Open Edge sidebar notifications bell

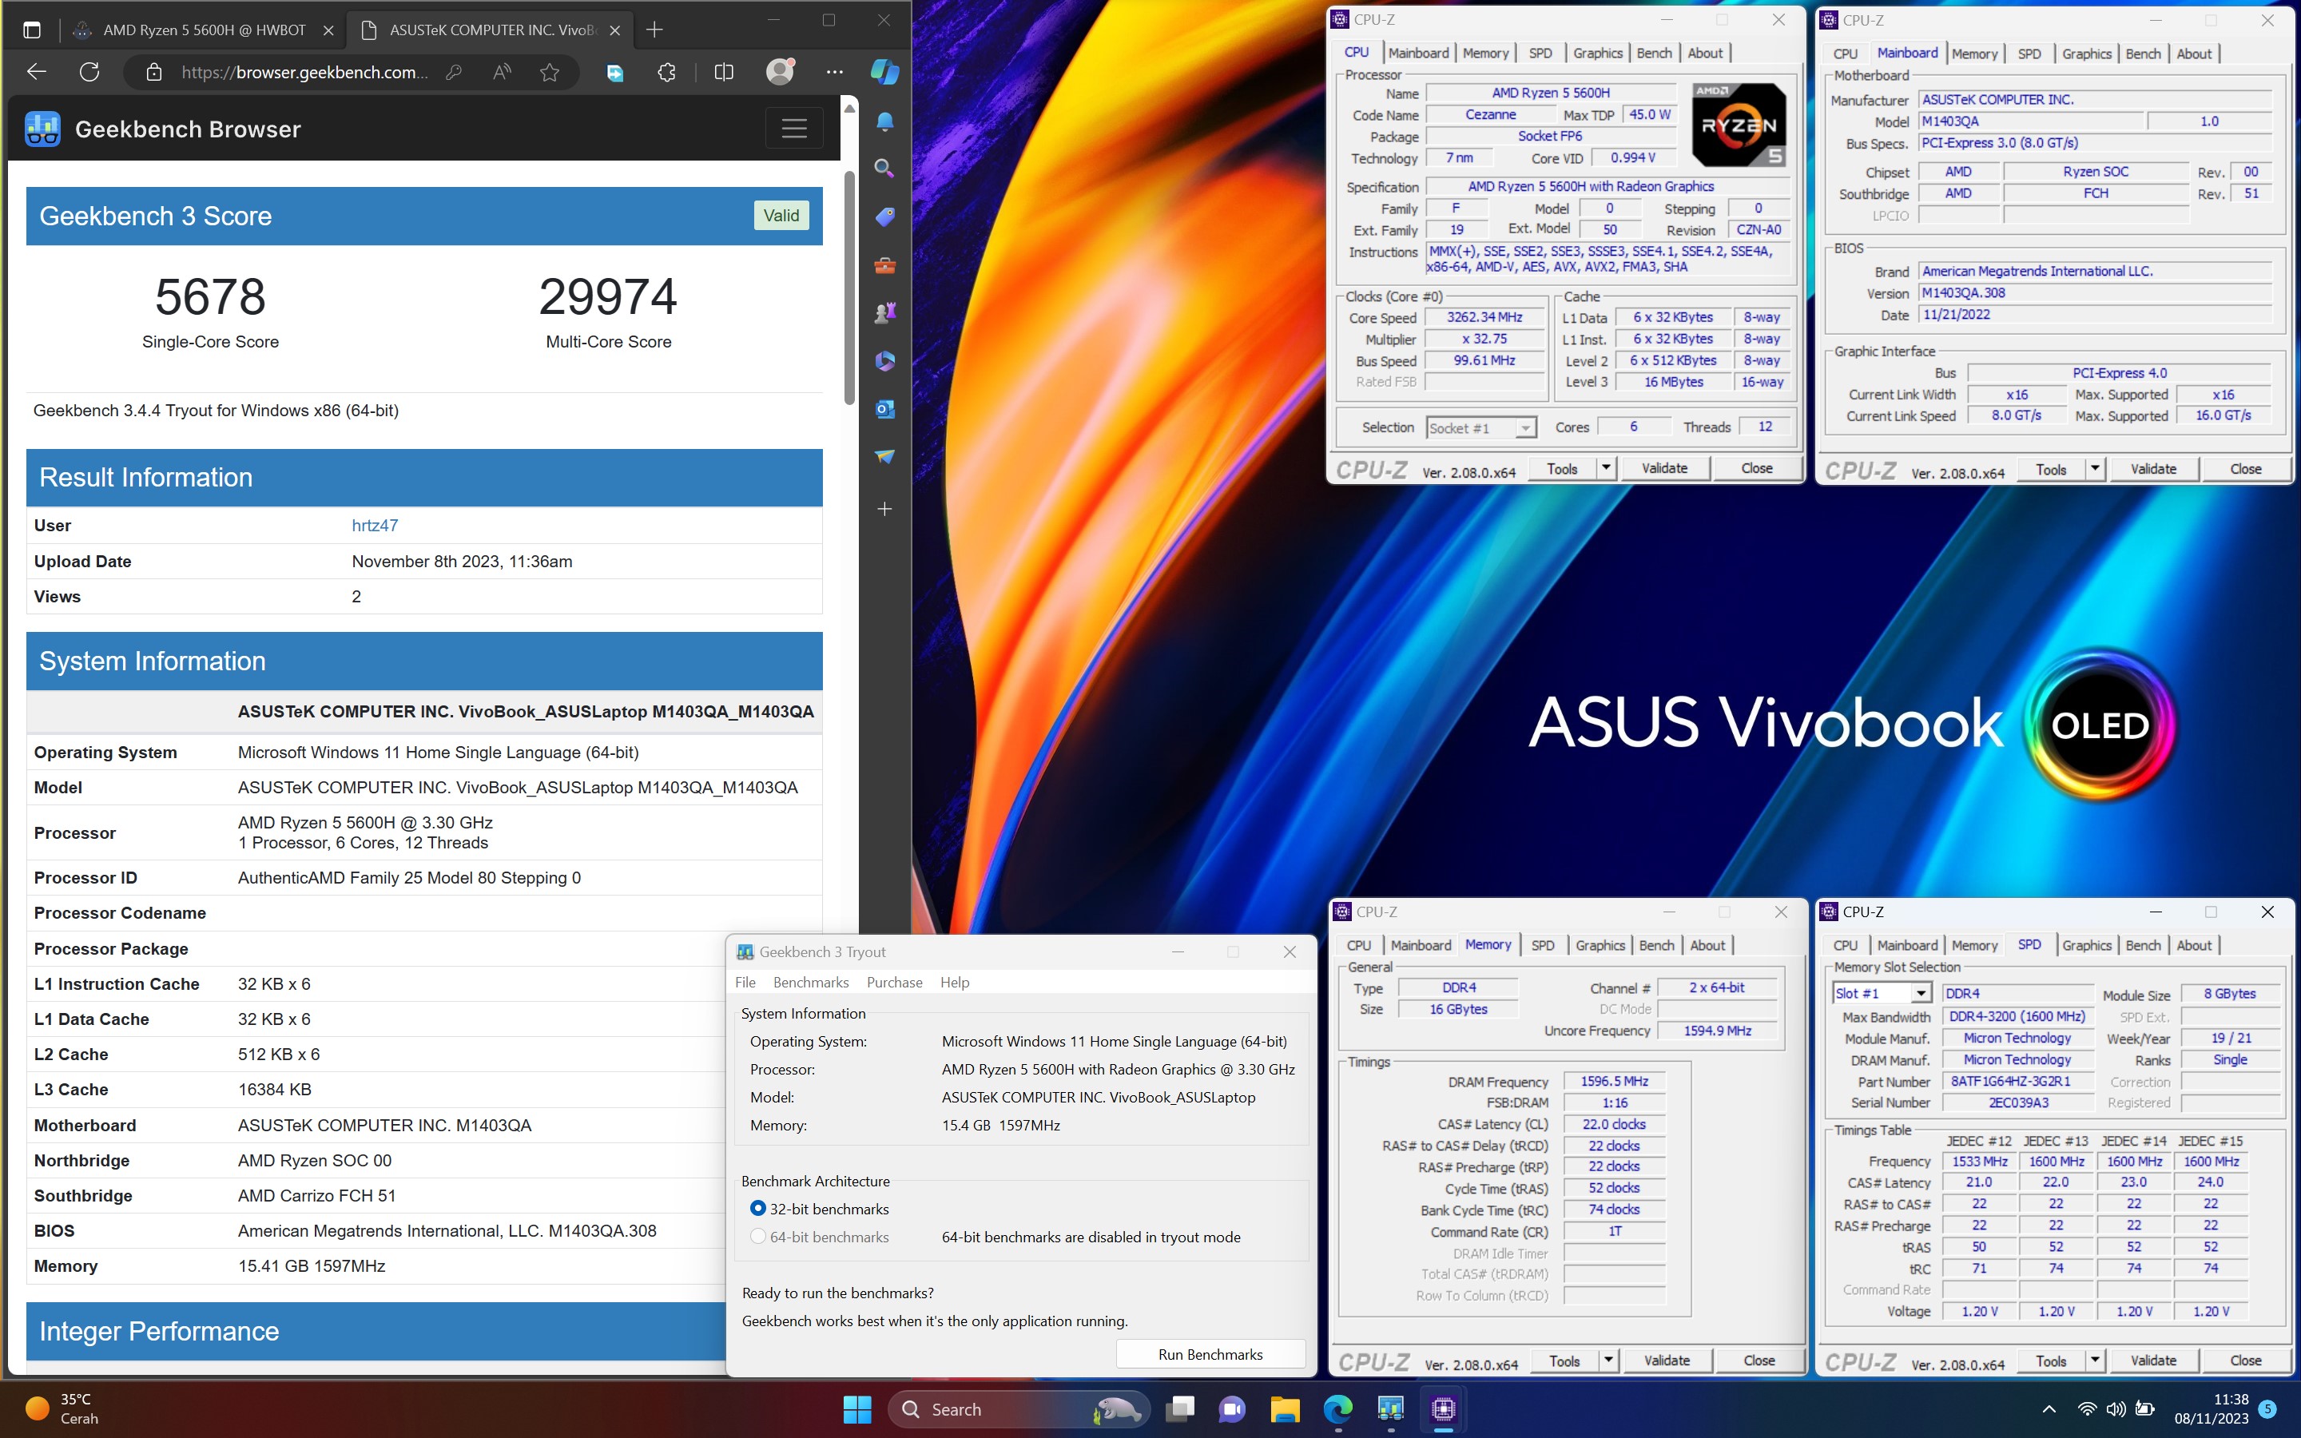click(x=885, y=121)
